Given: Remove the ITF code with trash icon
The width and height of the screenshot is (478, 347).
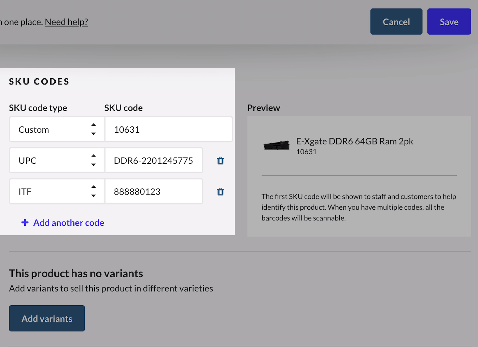Looking at the screenshot, I should [x=220, y=192].
